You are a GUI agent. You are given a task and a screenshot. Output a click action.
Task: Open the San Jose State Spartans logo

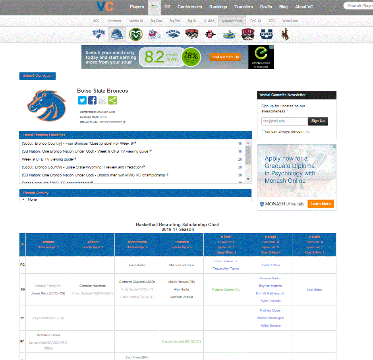(x=229, y=35)
